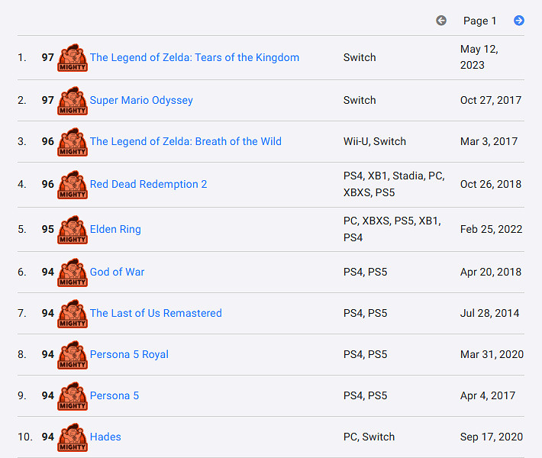Open the Persona 5 Royal link

(x=129, y=354)
